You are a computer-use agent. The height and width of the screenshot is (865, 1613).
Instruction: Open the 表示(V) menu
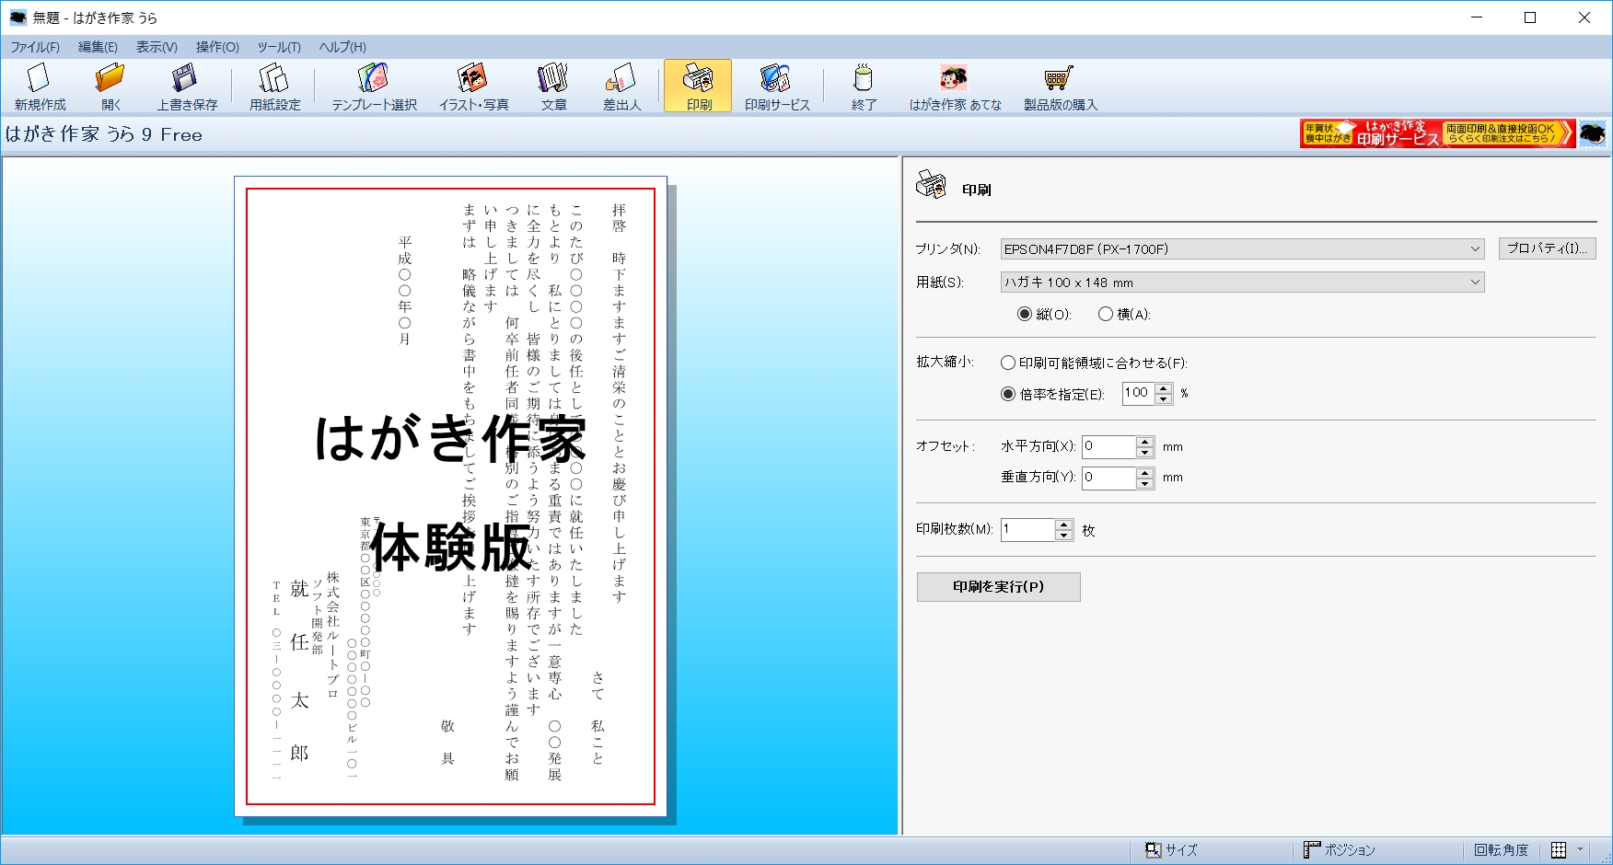pos(157,47)
